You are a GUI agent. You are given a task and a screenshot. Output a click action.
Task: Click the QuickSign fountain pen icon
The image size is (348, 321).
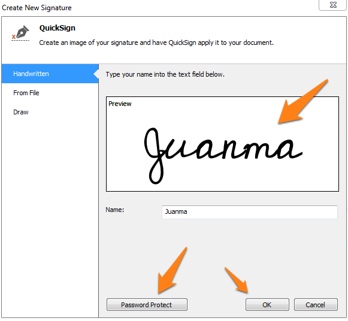click(x=20, y=33)
